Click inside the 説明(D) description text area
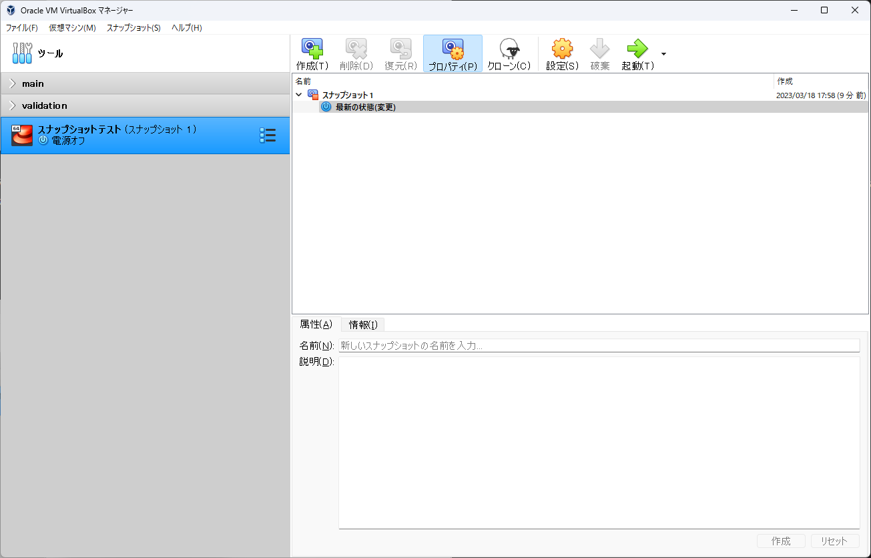 [x=599, y=443]
